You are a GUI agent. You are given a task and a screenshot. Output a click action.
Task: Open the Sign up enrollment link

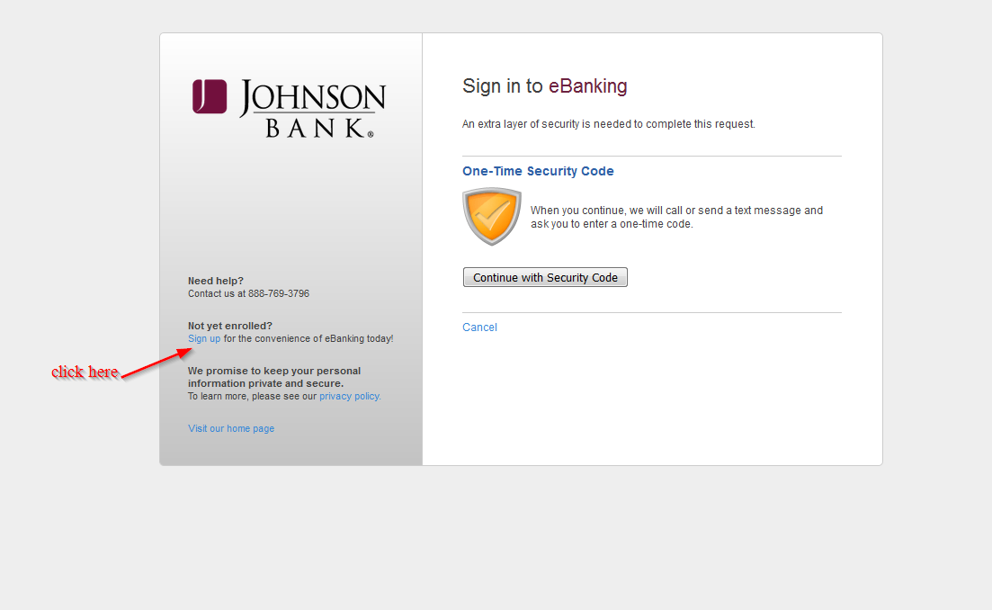tap(204, 338)
